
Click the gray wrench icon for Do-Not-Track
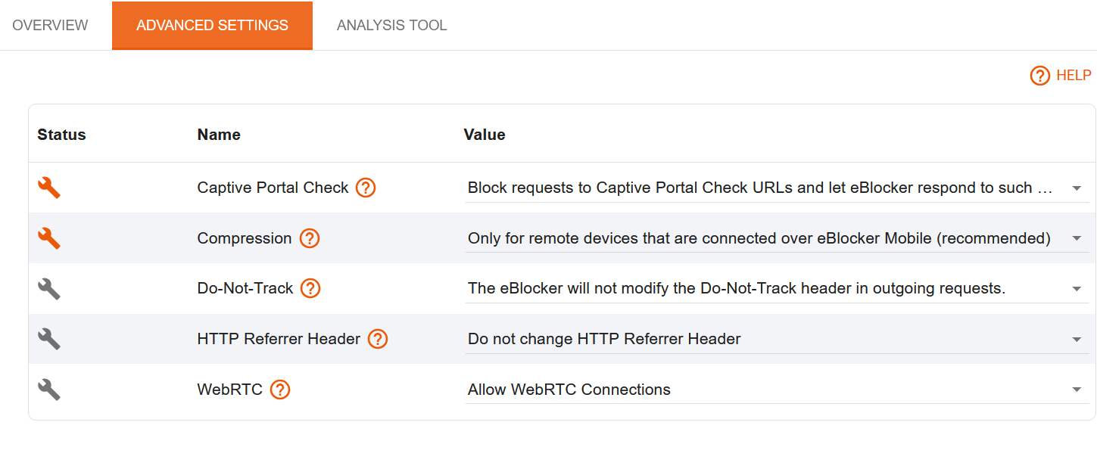click(x=48, y=288)
